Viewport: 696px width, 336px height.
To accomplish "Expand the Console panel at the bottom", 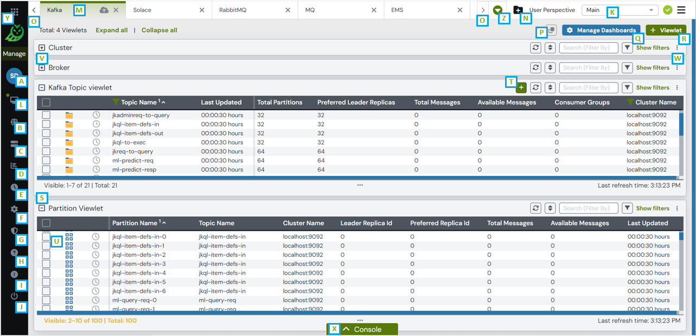I will click(x=362, y=329).
